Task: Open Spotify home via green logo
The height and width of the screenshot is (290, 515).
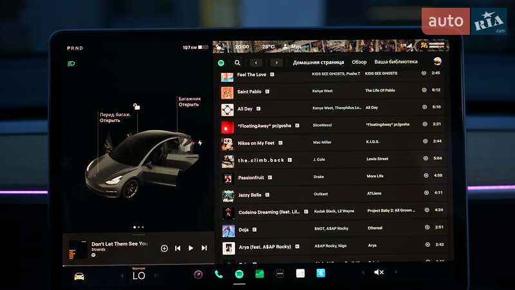Action: (221, 63)
